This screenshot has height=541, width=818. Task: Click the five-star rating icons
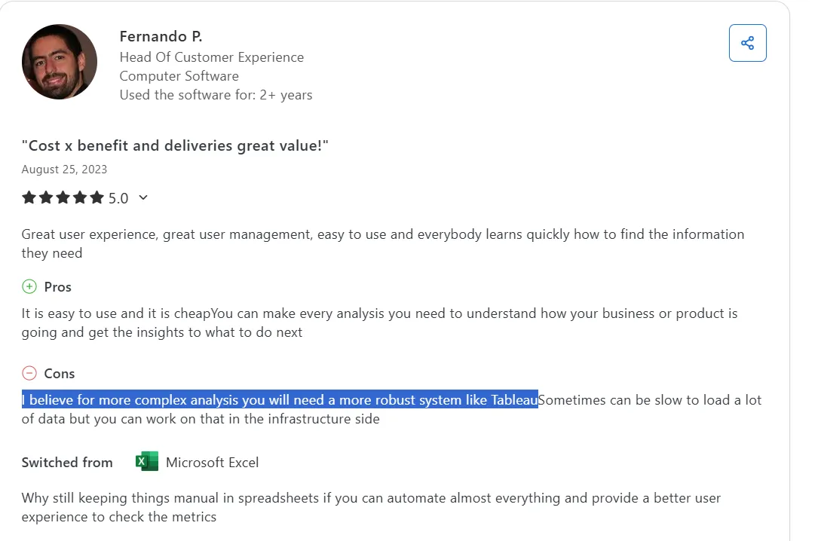[63, 198]
